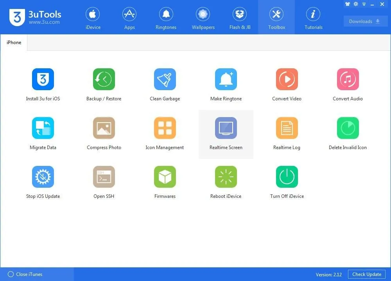
Task: Select the Convert Video tool
Action: pos(287,80)
